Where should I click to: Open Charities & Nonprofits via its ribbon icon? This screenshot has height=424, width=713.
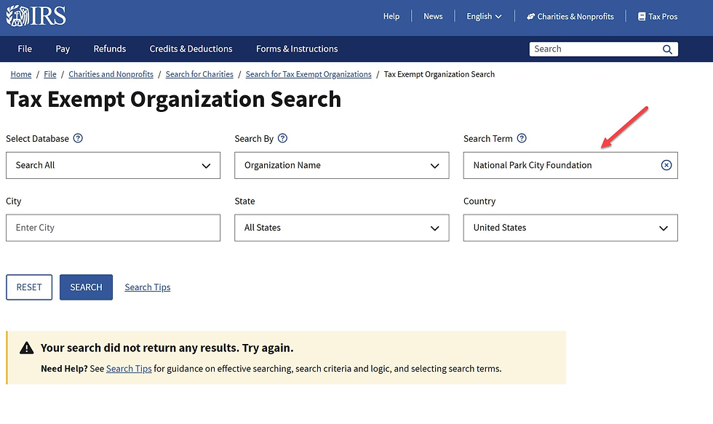(x=530, y=16)
